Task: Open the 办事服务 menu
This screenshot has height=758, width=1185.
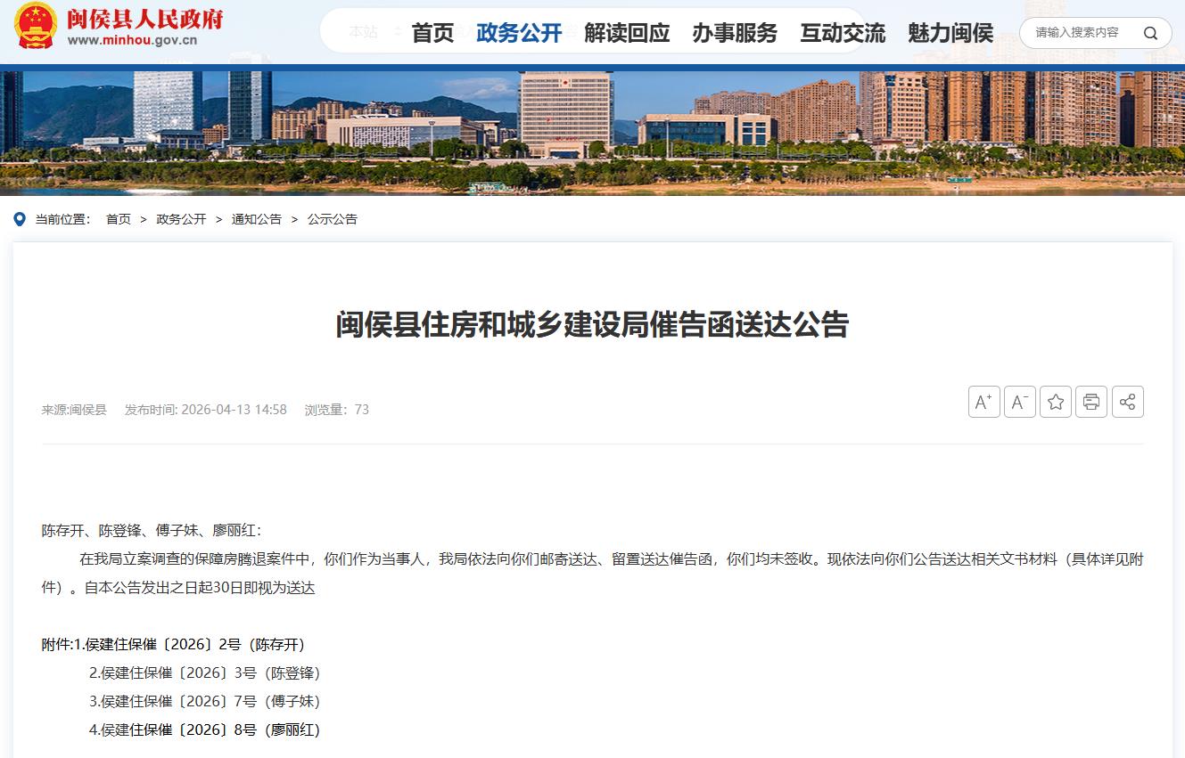Action: coord(735,34)
